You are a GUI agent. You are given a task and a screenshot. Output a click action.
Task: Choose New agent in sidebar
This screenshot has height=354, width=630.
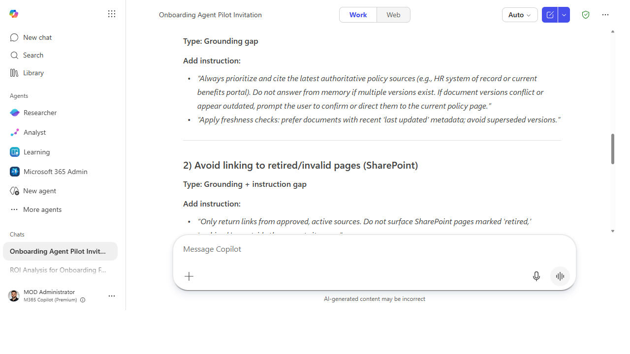coord(60,191)
